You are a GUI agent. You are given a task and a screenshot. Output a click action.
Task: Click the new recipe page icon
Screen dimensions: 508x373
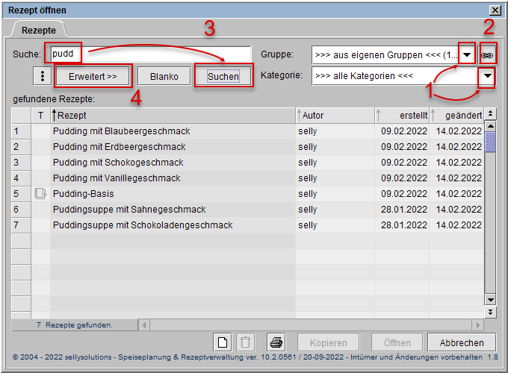click(x=223, y=342)
